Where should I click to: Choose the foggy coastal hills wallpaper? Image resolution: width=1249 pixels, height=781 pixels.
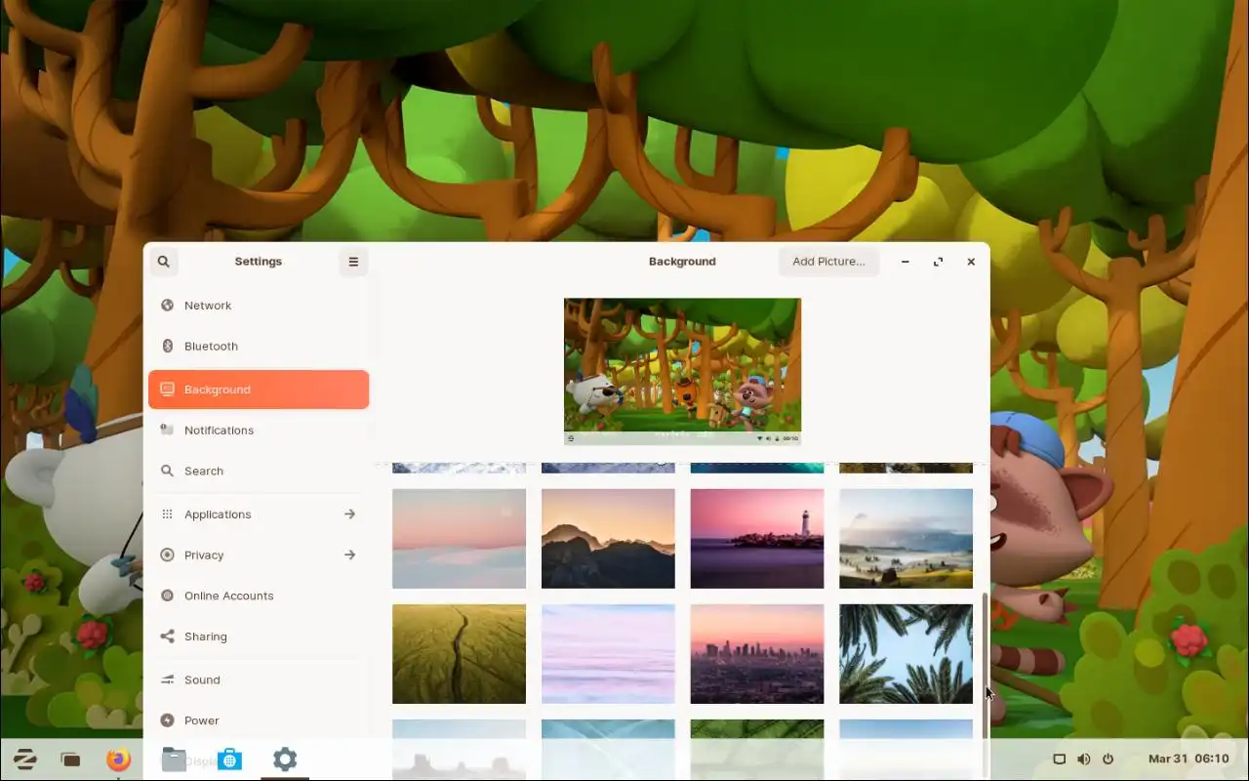pyautogui.click(x=906, y=539)
